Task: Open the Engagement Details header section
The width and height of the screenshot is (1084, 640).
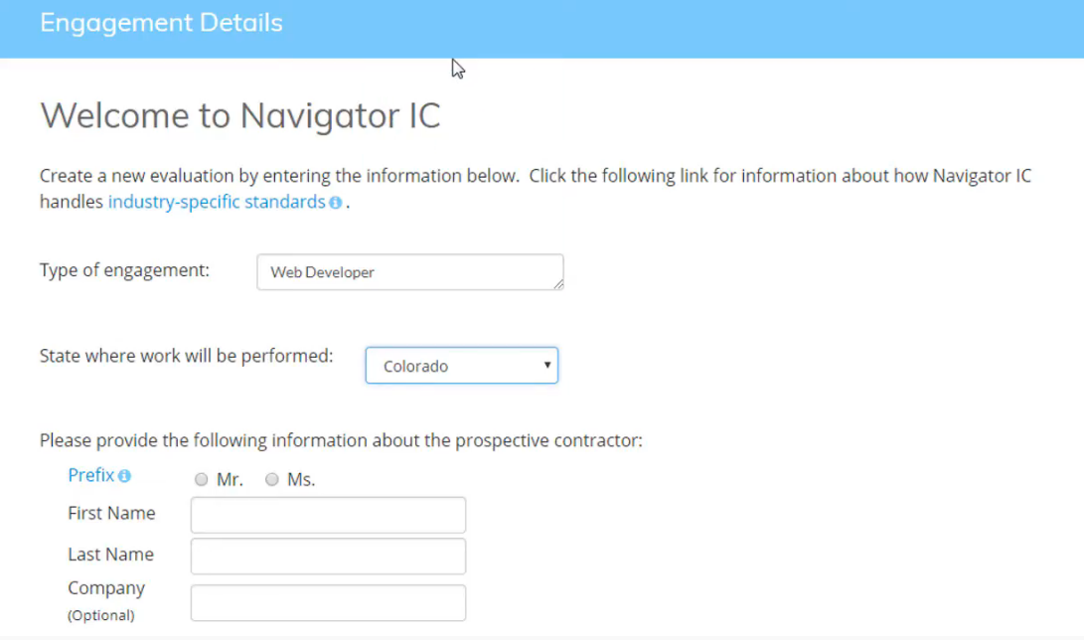Action: [161, 23]
